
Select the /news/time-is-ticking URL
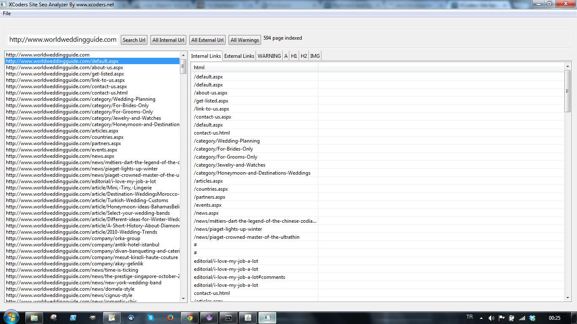[93, 270]
